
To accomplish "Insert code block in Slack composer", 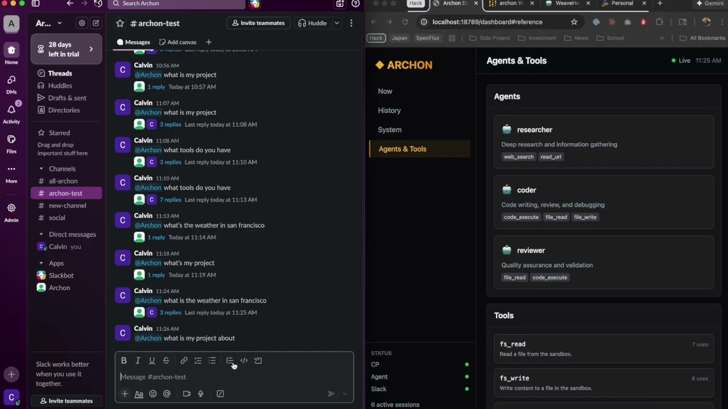I will coord(258,360).
